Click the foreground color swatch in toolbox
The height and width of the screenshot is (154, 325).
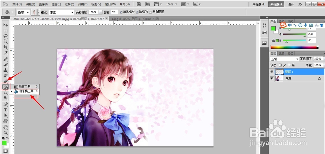(4, 143)
